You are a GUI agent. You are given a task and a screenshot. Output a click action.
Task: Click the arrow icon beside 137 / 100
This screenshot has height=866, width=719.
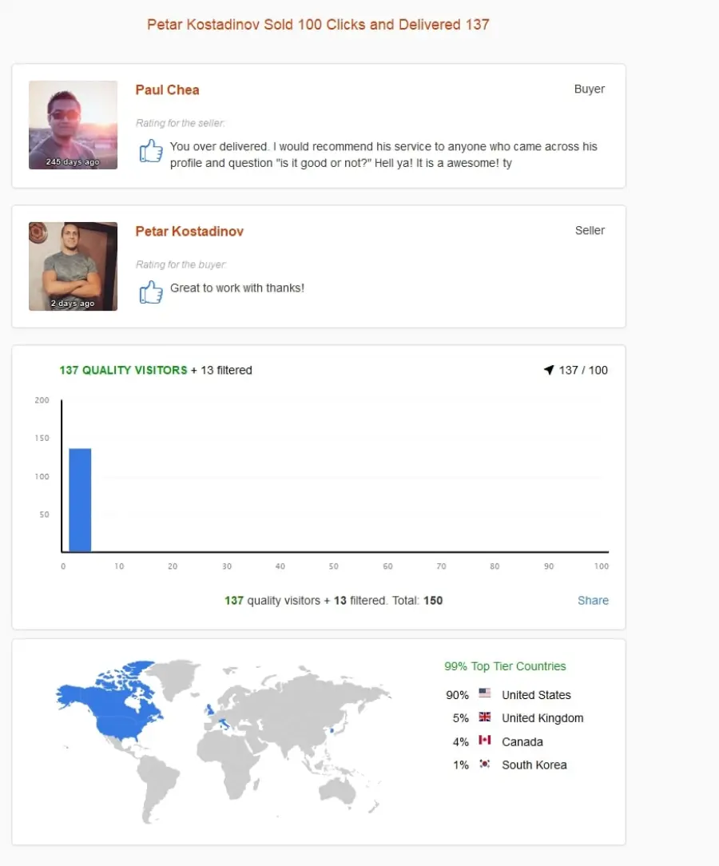[x=548, y=369]
